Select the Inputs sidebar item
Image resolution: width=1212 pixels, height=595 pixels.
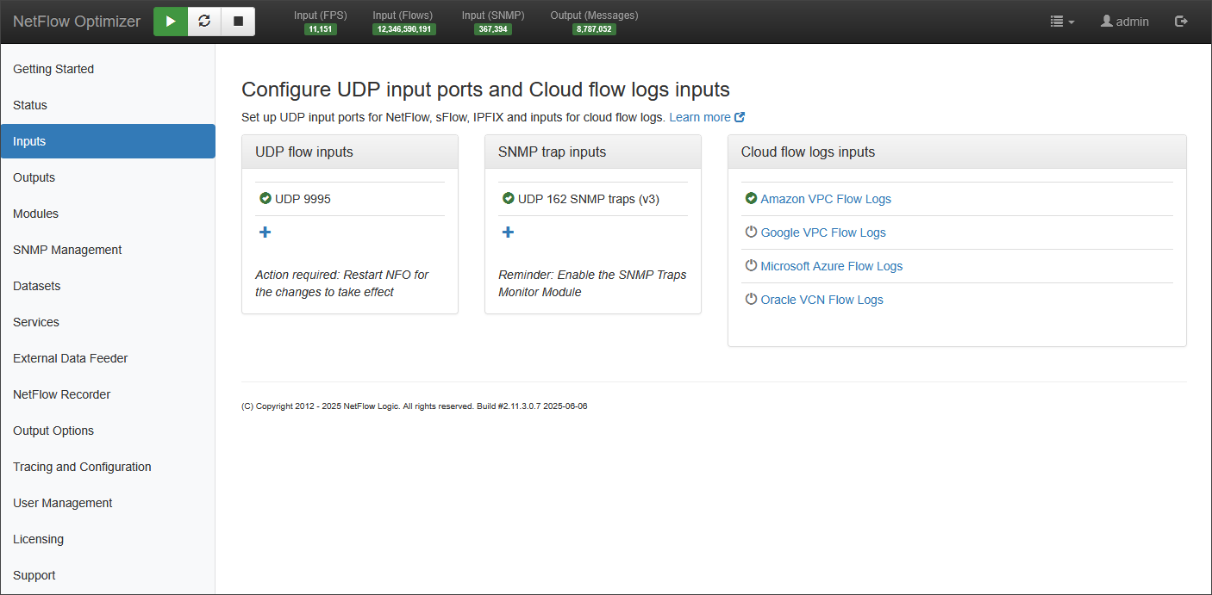pyautogui.click(x=108, y=141)
